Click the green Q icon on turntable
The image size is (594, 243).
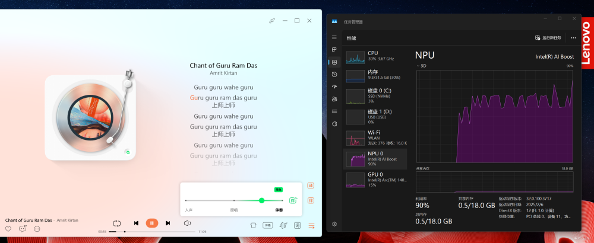[x=128, y=152]
